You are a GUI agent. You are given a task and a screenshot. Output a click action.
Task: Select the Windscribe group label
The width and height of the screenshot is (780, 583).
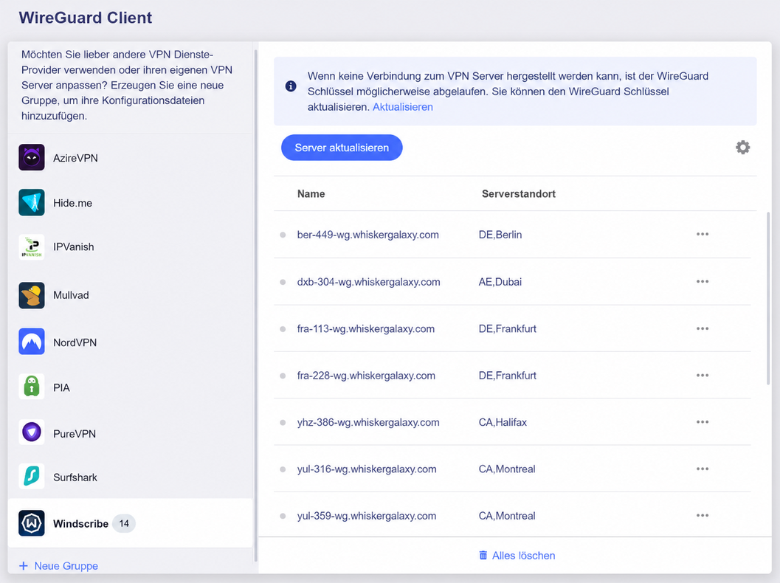(80, 524)
